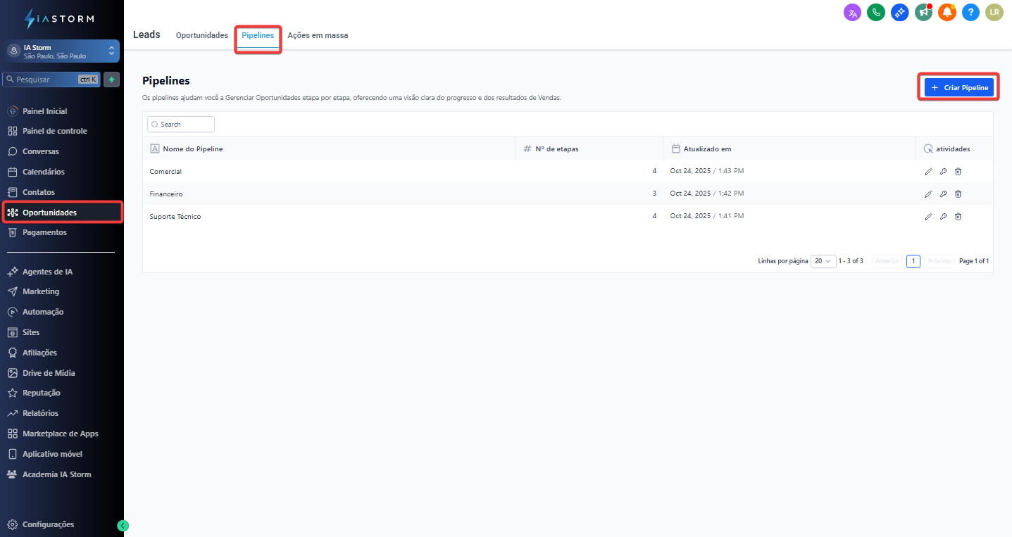Select Oportunidades in the sidebar menu
1012x537 pixels.
(x=61, y=213)
